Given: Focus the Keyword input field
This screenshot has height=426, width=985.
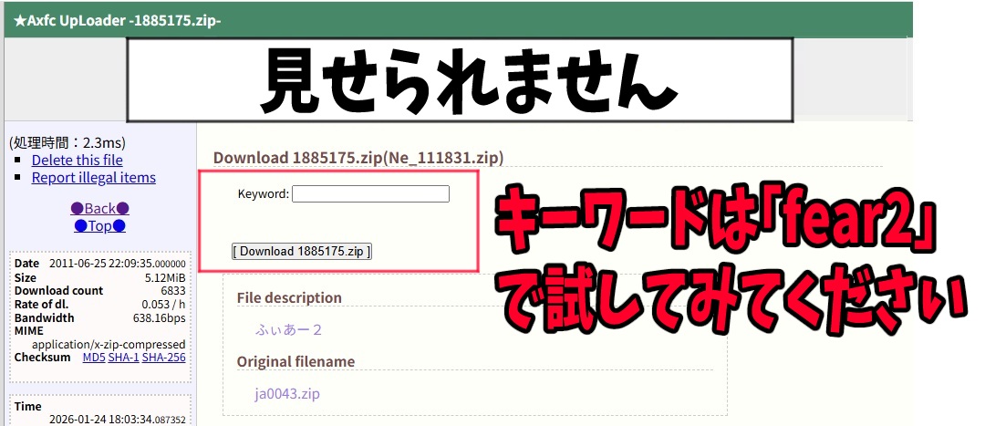Looking at the screenshot, I should point(370,193).
